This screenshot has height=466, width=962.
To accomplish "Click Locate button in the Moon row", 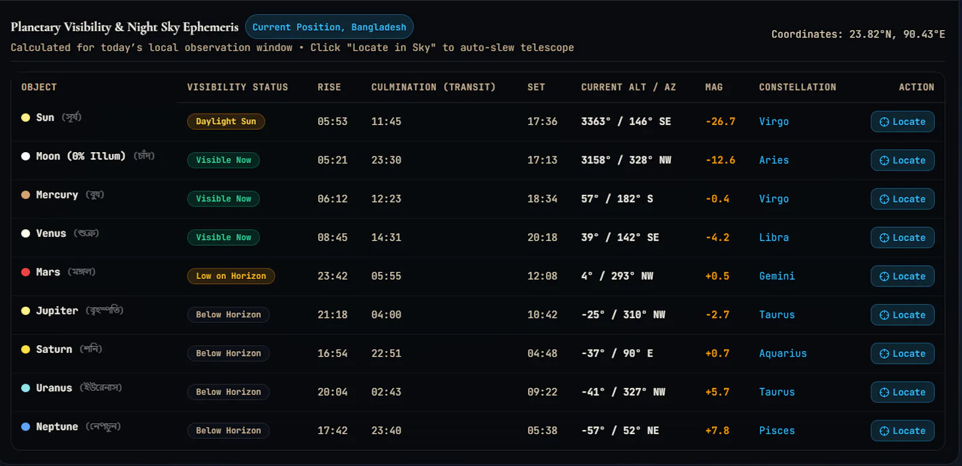I will tap(902, 160).
